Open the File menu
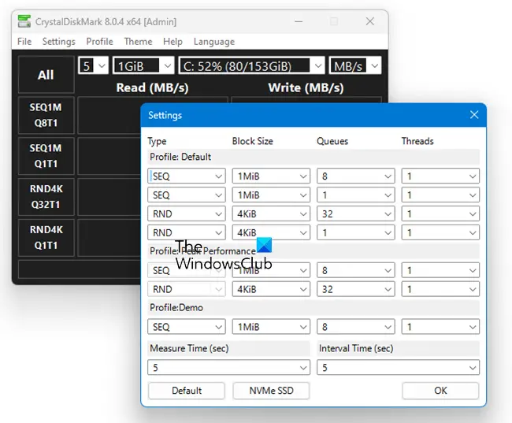The height and width of the screenshot is (423, 512). (x=24, y=42)
